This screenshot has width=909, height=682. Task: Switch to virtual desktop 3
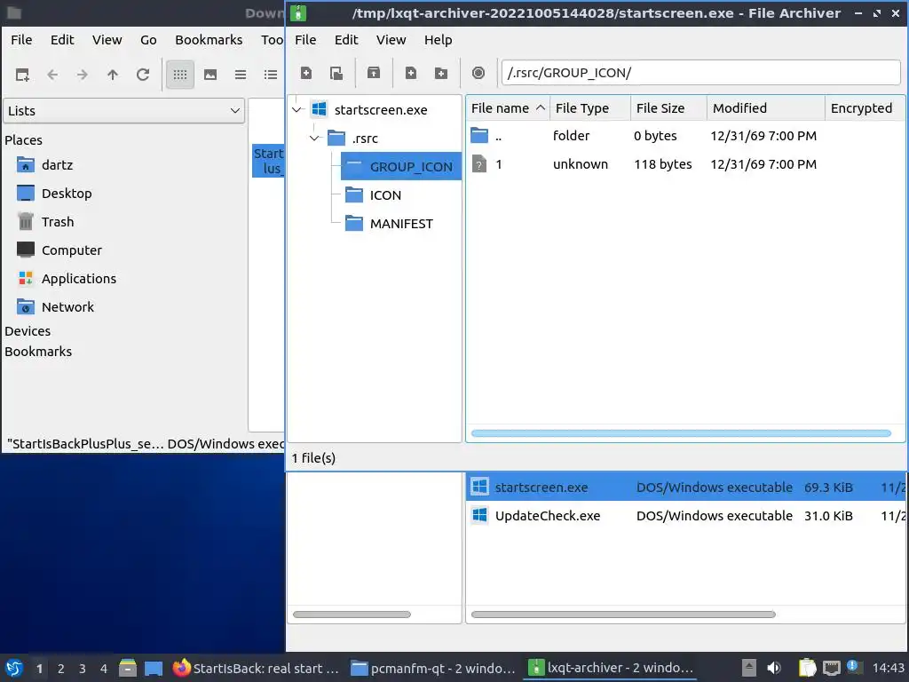(x=83, y=669)
